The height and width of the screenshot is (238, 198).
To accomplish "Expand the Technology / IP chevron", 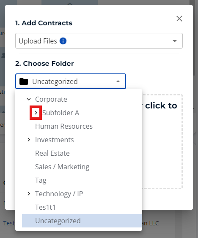I will [29, 194].
